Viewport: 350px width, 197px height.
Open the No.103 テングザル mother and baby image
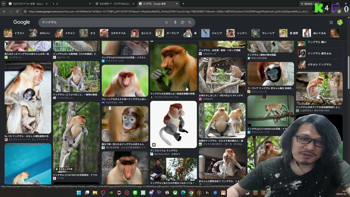point(28,98)
